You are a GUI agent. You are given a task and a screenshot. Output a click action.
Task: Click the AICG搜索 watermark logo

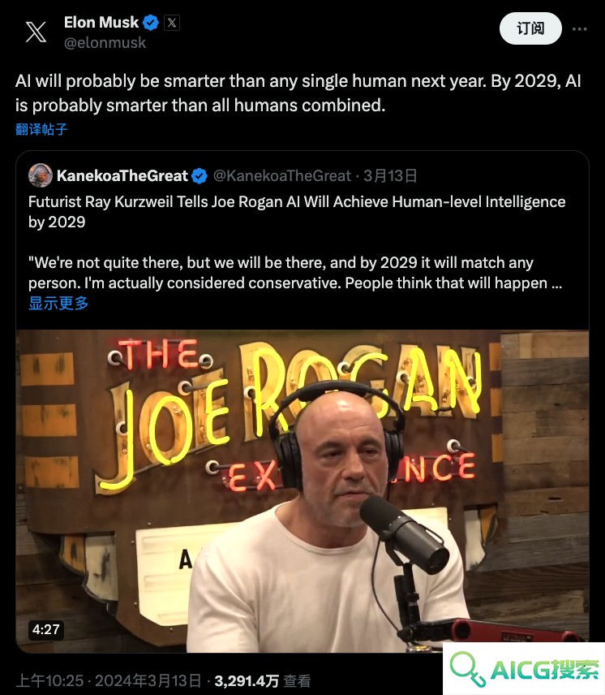[524, 669]
